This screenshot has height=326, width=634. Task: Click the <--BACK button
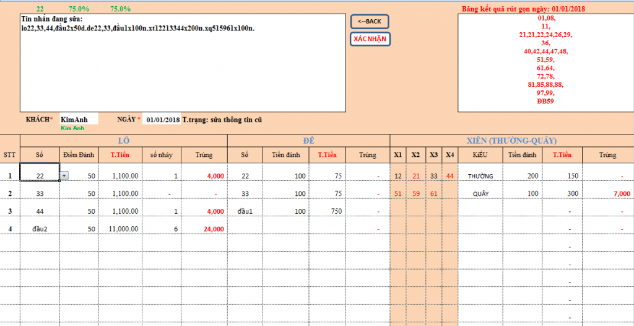point(370,22)
